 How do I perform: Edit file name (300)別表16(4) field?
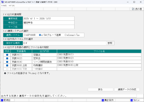click(99, 62)
